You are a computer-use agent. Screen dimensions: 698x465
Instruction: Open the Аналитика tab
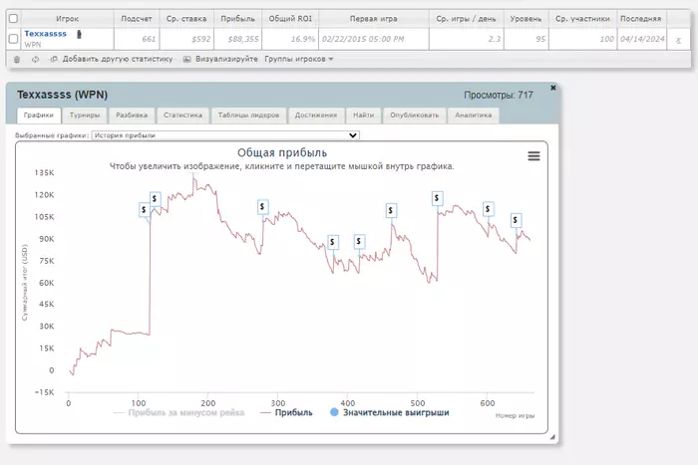pos(474,116)
